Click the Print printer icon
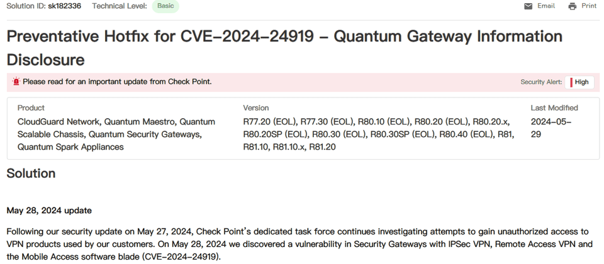Viewport: 604px width, 264px height. pyautogui.click(x=573, y=6)
